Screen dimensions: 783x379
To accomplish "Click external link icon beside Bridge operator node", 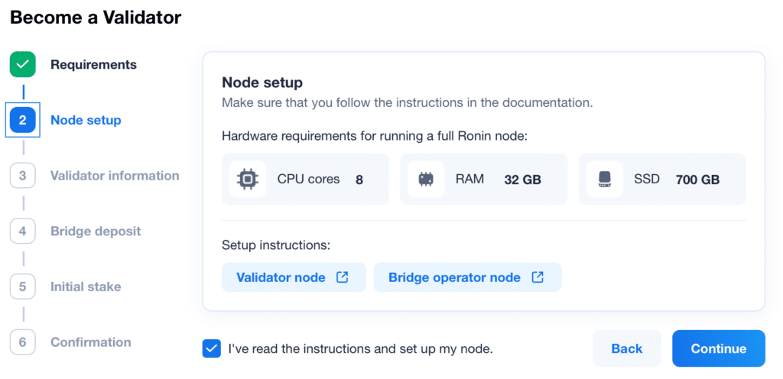I will pyautogui.click(x=538, y=277).
